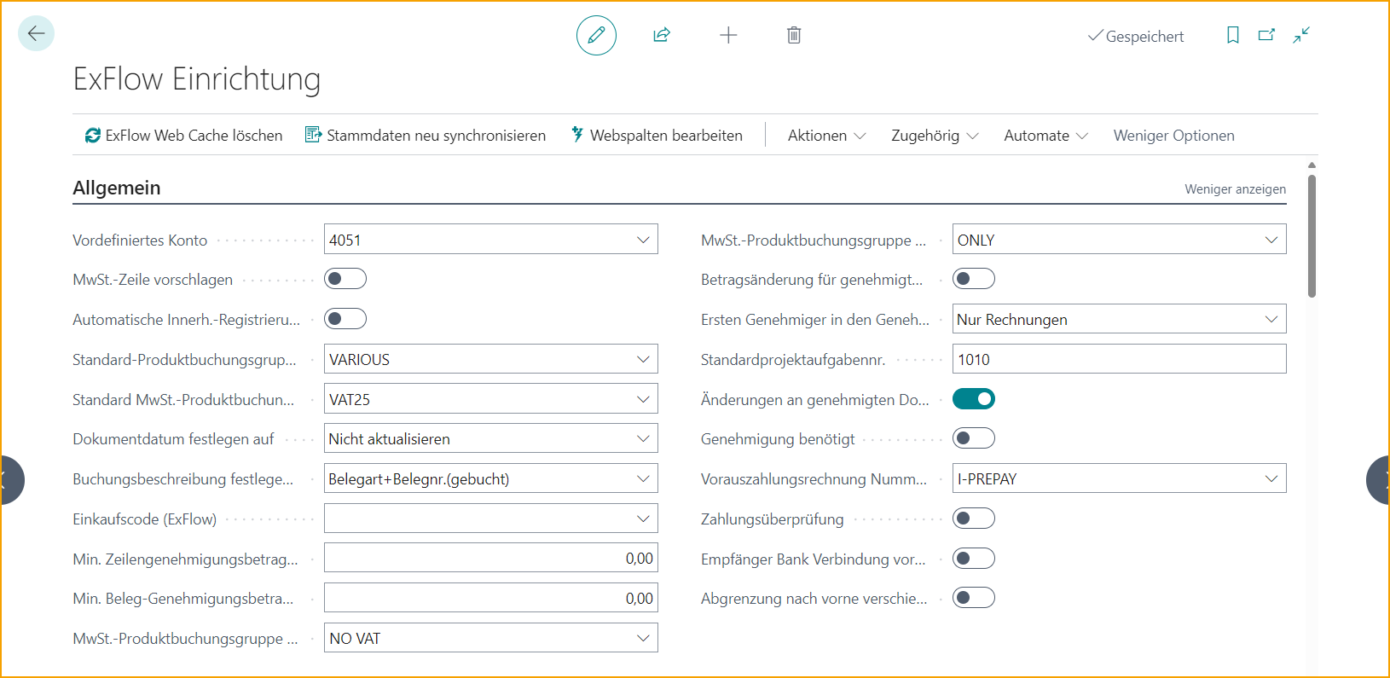Open the NO VAT dropdown

[x=643, y=638]
